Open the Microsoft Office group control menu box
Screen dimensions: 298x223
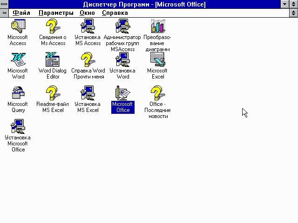pos(4,13)
